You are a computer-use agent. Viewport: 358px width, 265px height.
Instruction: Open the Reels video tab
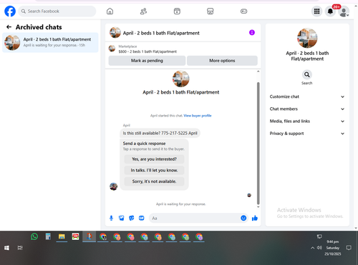point(177,11)
